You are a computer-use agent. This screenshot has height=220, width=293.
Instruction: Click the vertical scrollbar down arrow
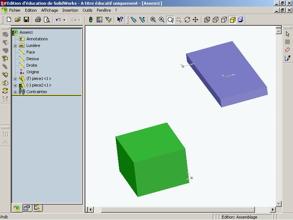[x=278, y=203]
